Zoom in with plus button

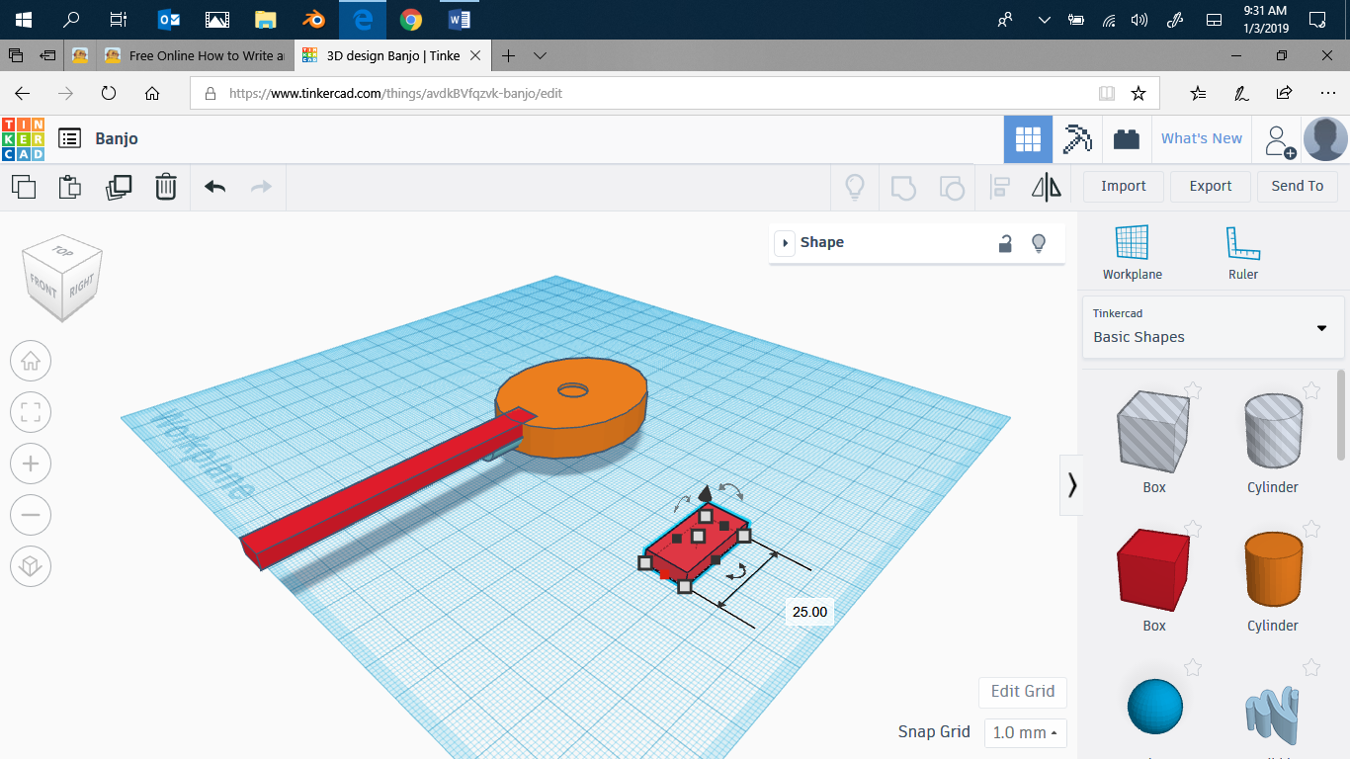31,464
